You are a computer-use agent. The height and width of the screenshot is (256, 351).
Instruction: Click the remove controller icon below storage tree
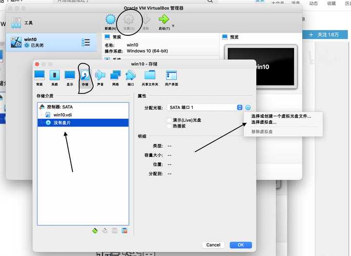point(105,230)
